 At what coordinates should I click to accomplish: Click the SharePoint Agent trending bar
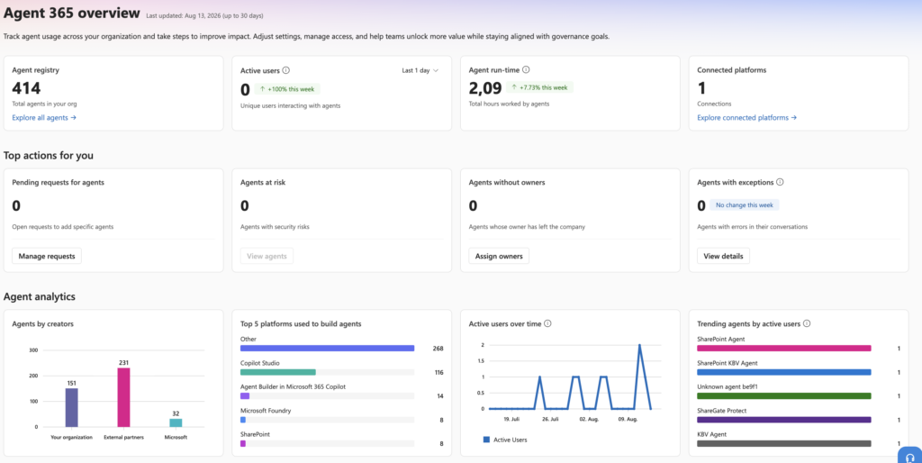tap(784, 349)
